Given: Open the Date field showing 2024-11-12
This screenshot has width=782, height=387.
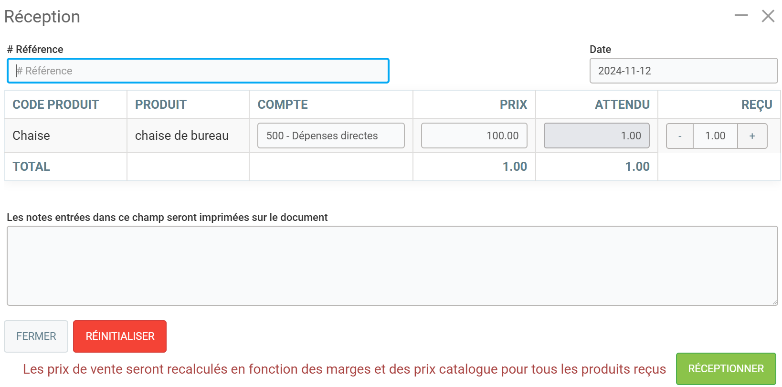Looking at the screenshot, I should (x=683, y=71).
